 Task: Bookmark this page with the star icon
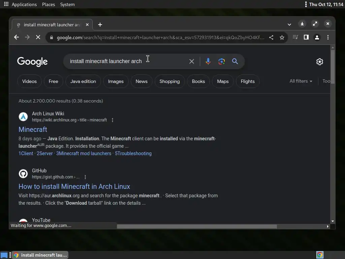point(282,37)
